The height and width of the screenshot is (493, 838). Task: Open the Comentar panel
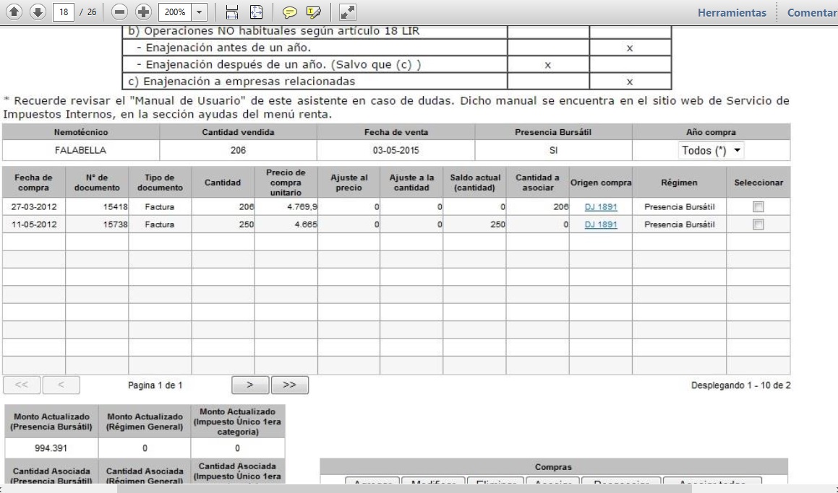pos(812,12)
